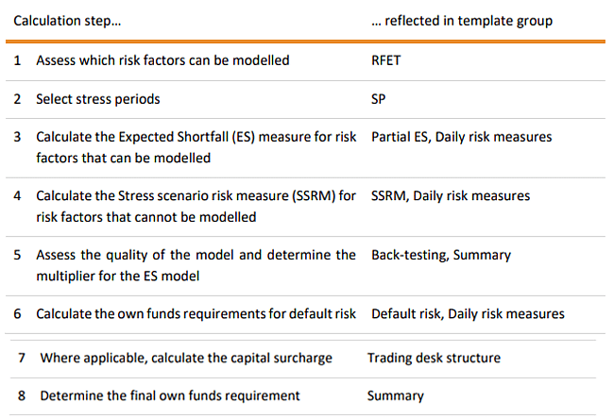Click 'SSRM, Daily risk measures' cell
Image resolution: width=614 pixels, height=419 pixels.
(x=451, y=196)
